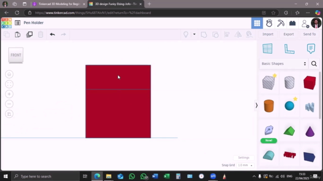Click the favorites star in the address bar
This screenshot has width=323, height=181.
(x=273, y=13)
